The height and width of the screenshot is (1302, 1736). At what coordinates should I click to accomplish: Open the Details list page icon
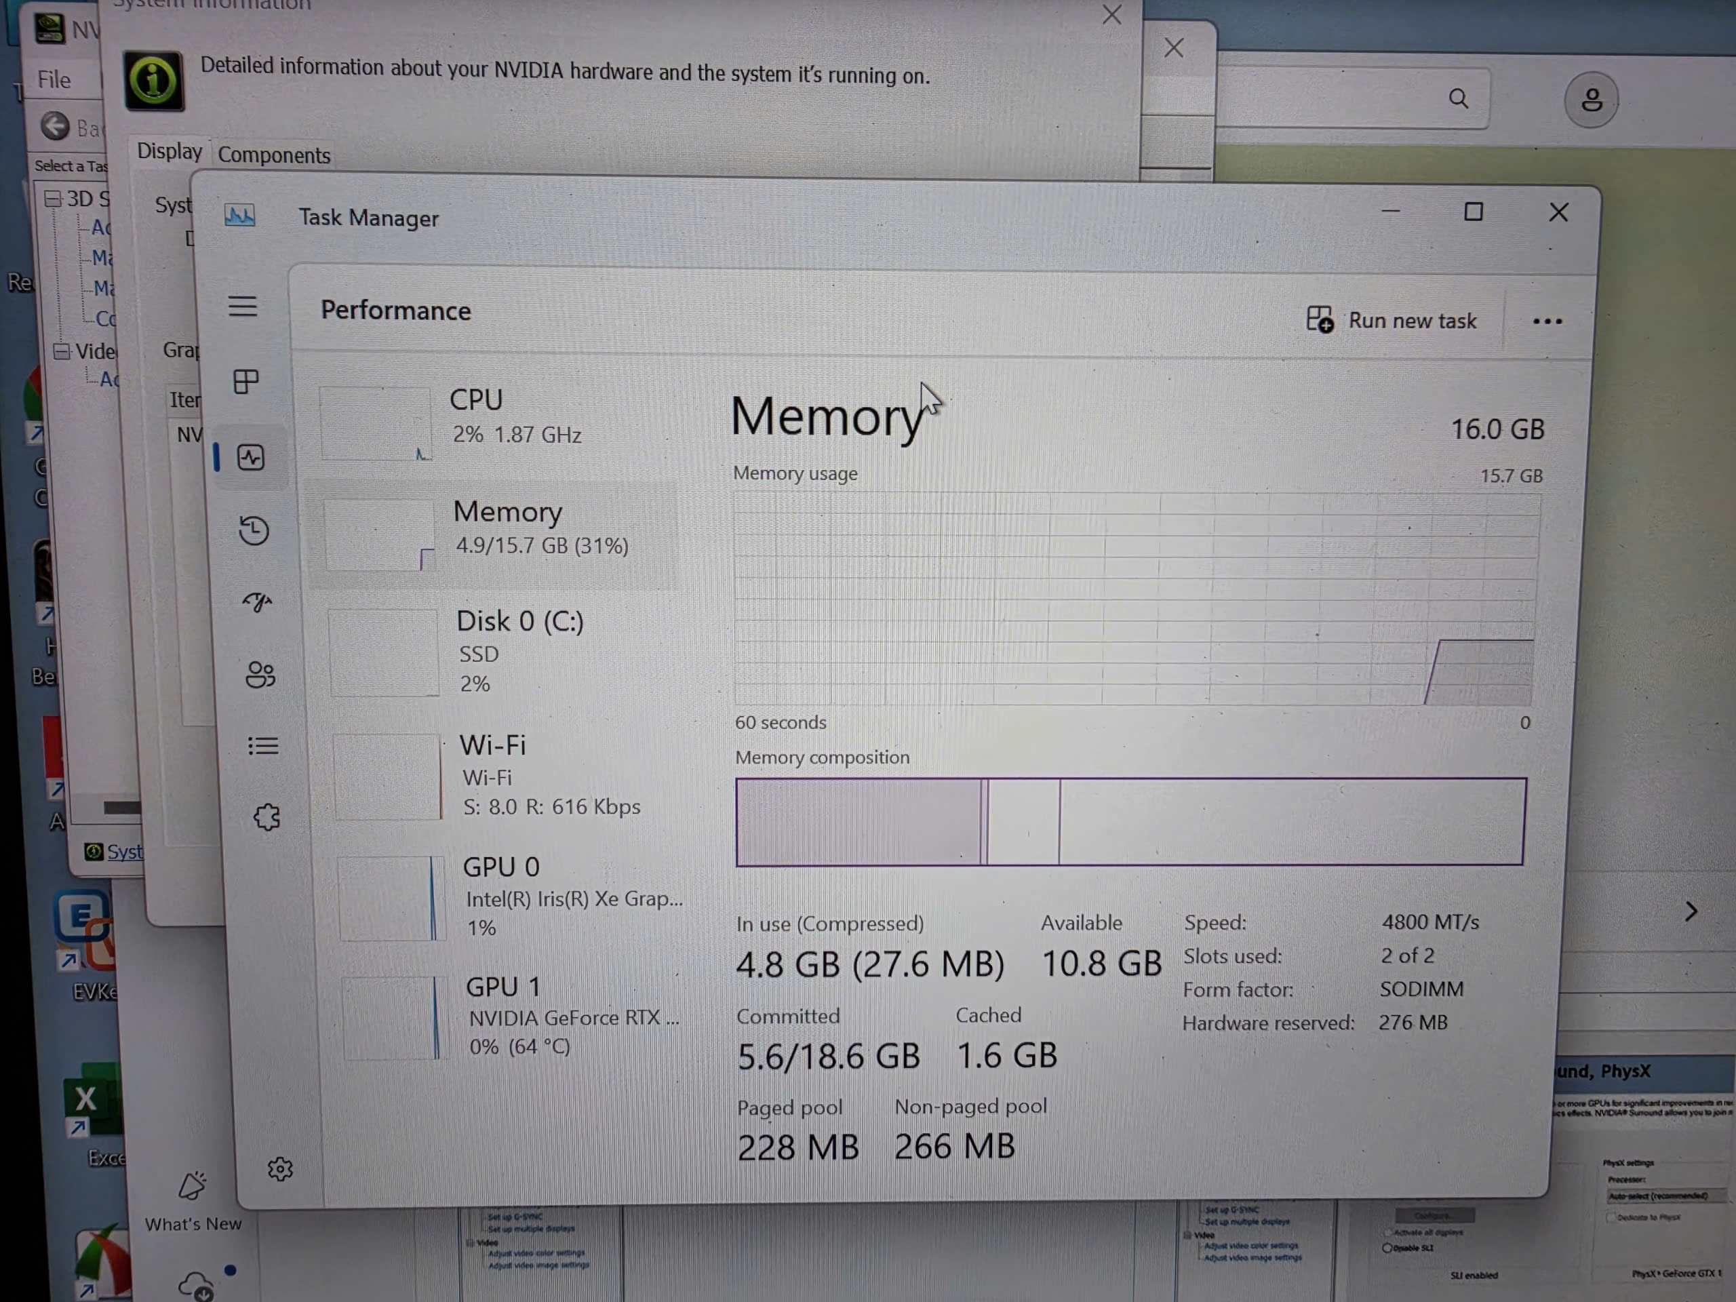[263, 745]
